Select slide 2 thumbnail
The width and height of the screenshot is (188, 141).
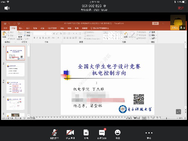coord(15,70)
